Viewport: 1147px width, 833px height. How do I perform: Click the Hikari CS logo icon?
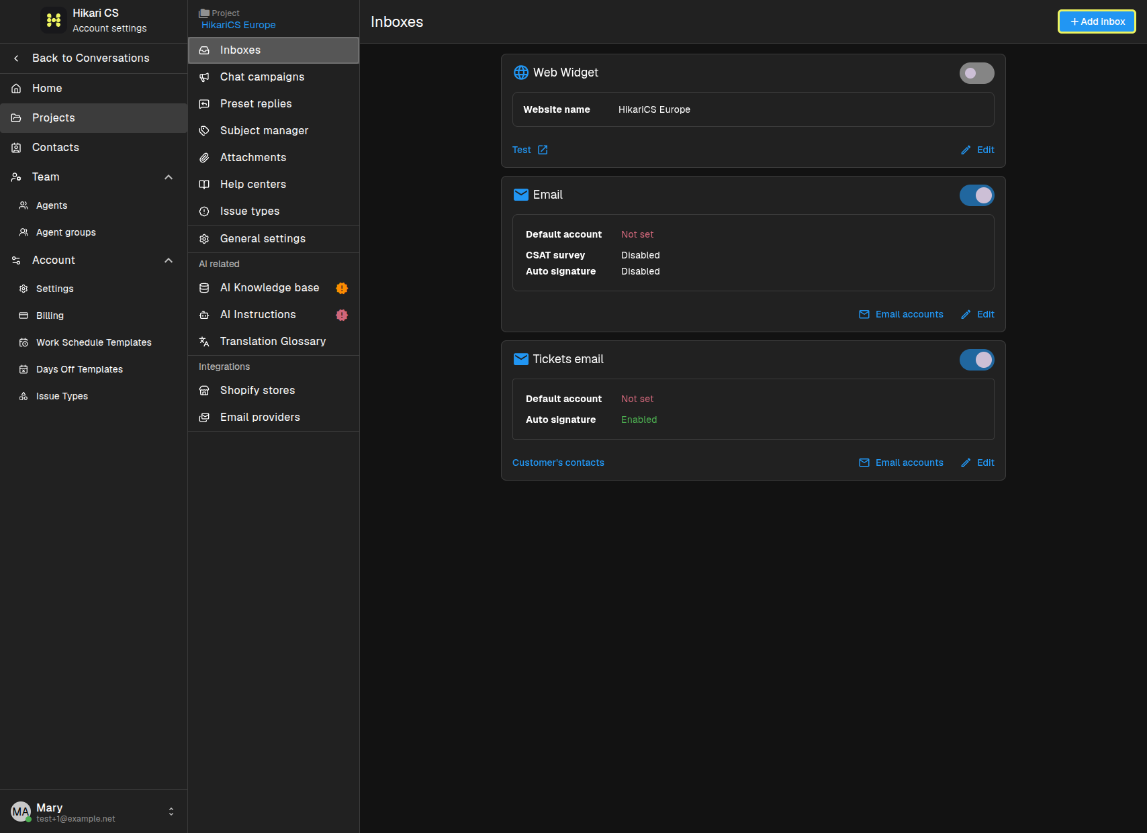[x=54, y=20]
